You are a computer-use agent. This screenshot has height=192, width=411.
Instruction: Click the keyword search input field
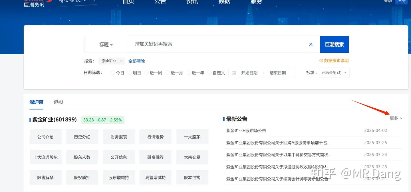(200, 44)
